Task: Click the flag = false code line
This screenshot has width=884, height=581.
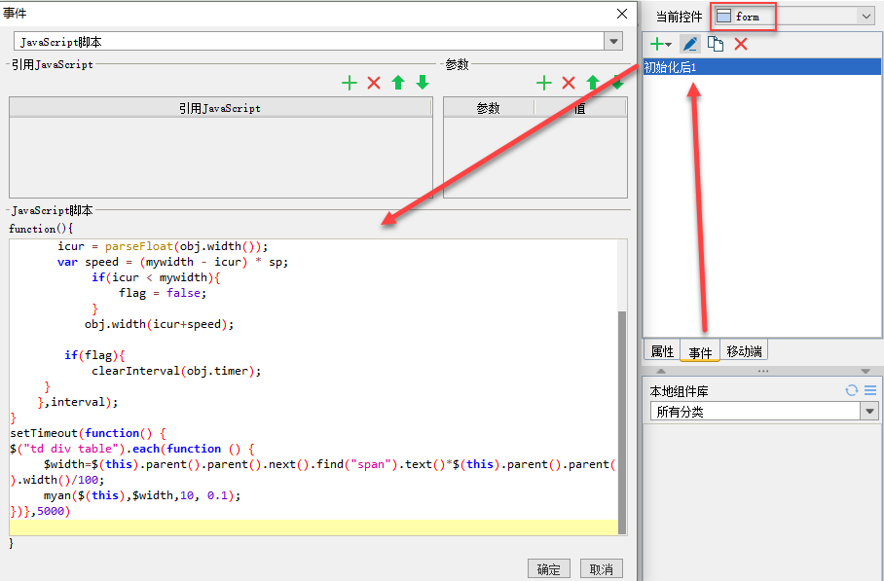Action: tap(163, 293)
